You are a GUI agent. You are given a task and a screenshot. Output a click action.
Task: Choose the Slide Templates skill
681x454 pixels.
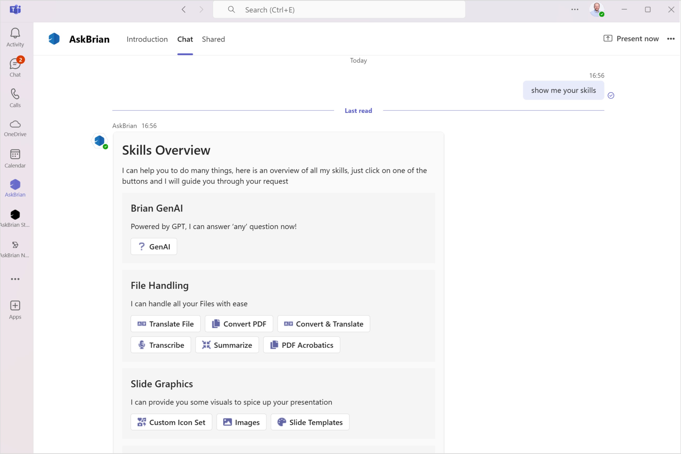310,422
